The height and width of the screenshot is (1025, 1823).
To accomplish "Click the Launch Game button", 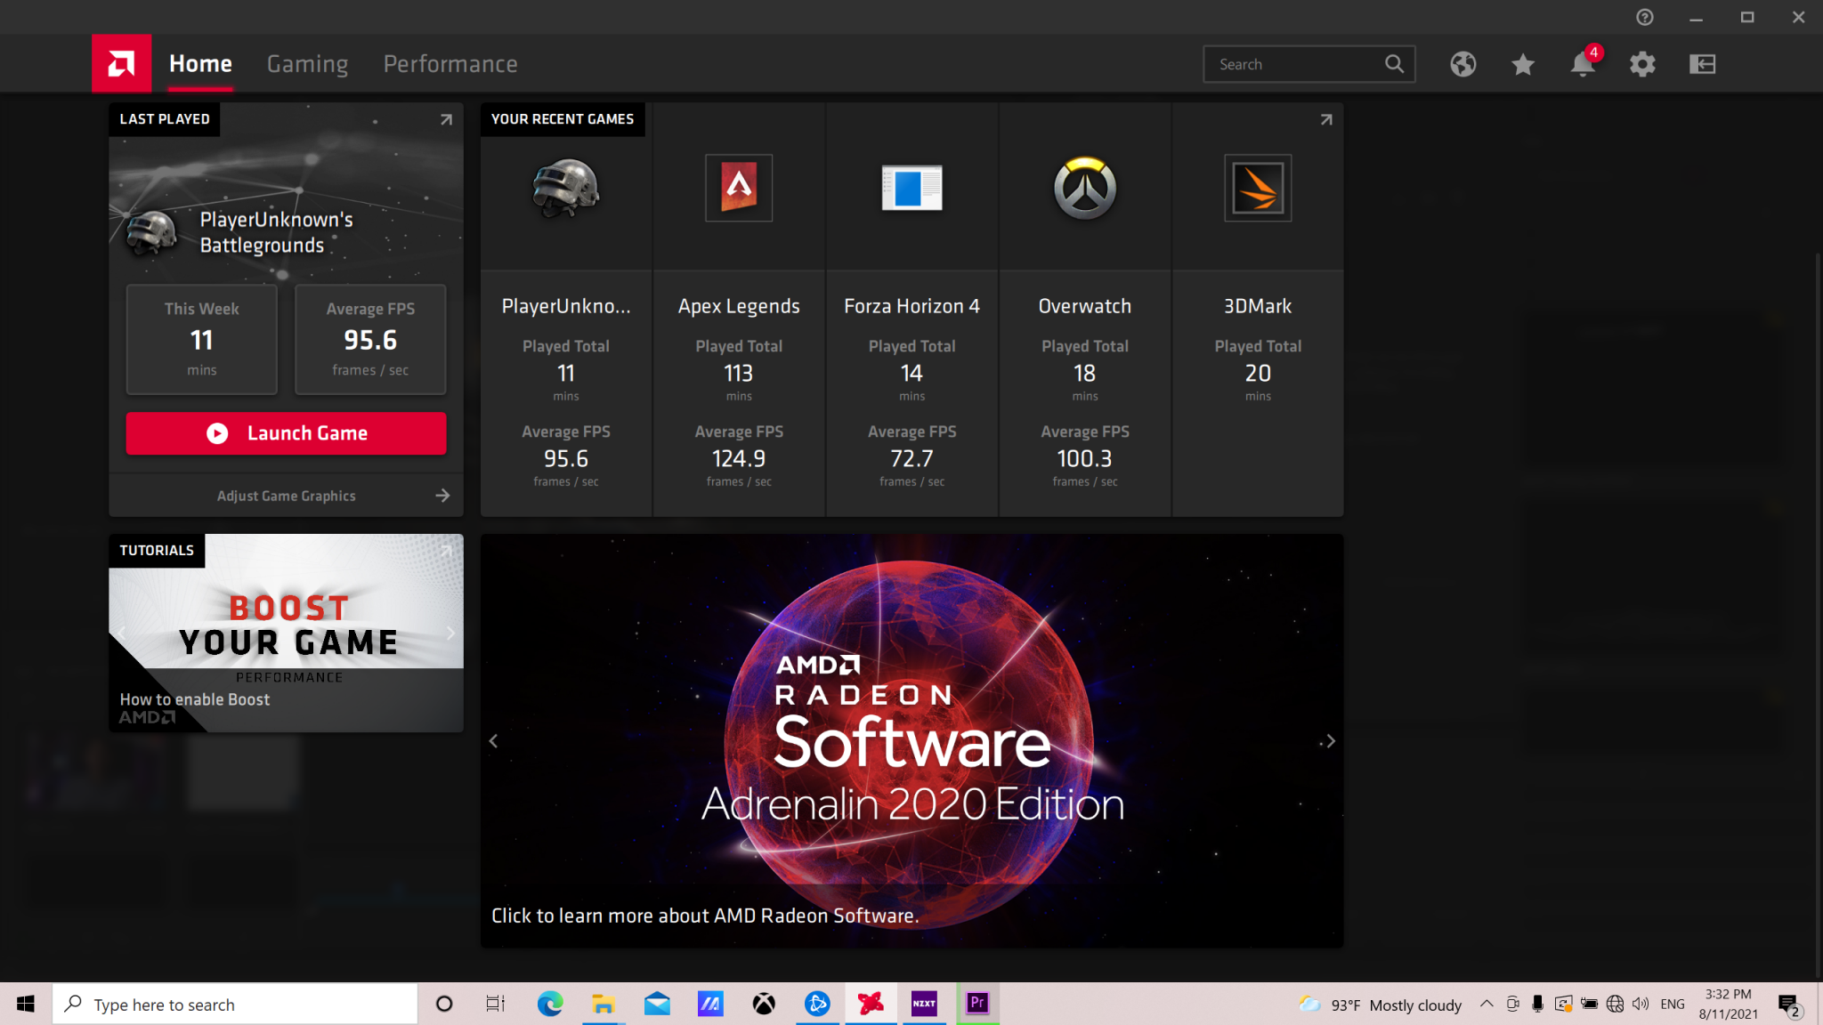I will click(x=286, y=433).
